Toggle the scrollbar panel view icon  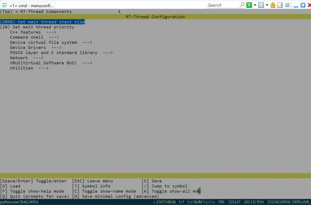coord(280,5)
